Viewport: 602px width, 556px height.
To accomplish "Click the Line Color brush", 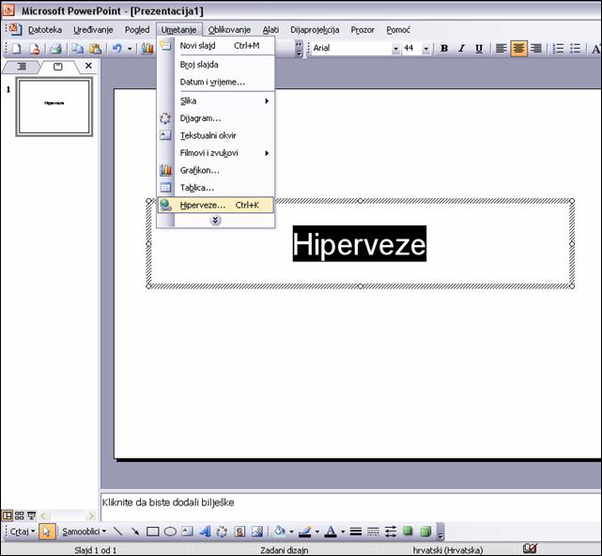I will pos(305,532).
